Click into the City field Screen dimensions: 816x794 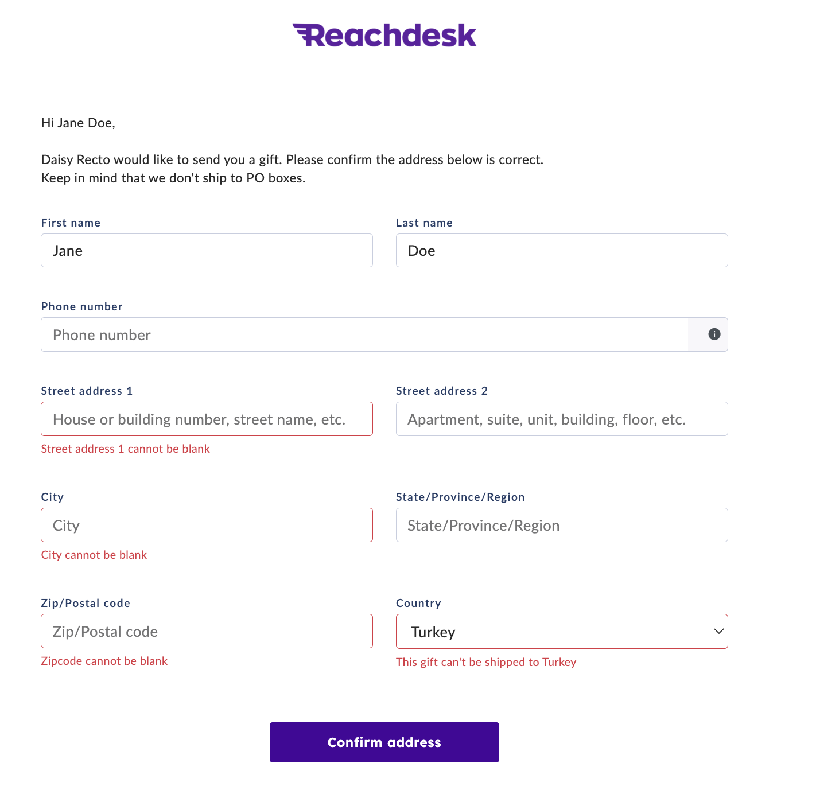pyautogui.click(x=207, y=526)
